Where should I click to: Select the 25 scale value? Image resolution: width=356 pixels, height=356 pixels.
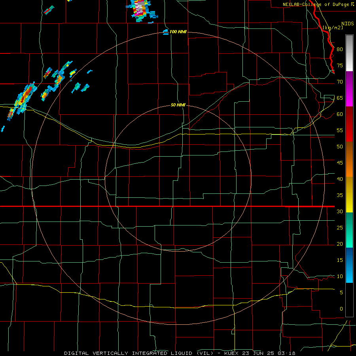click(340, 228)
